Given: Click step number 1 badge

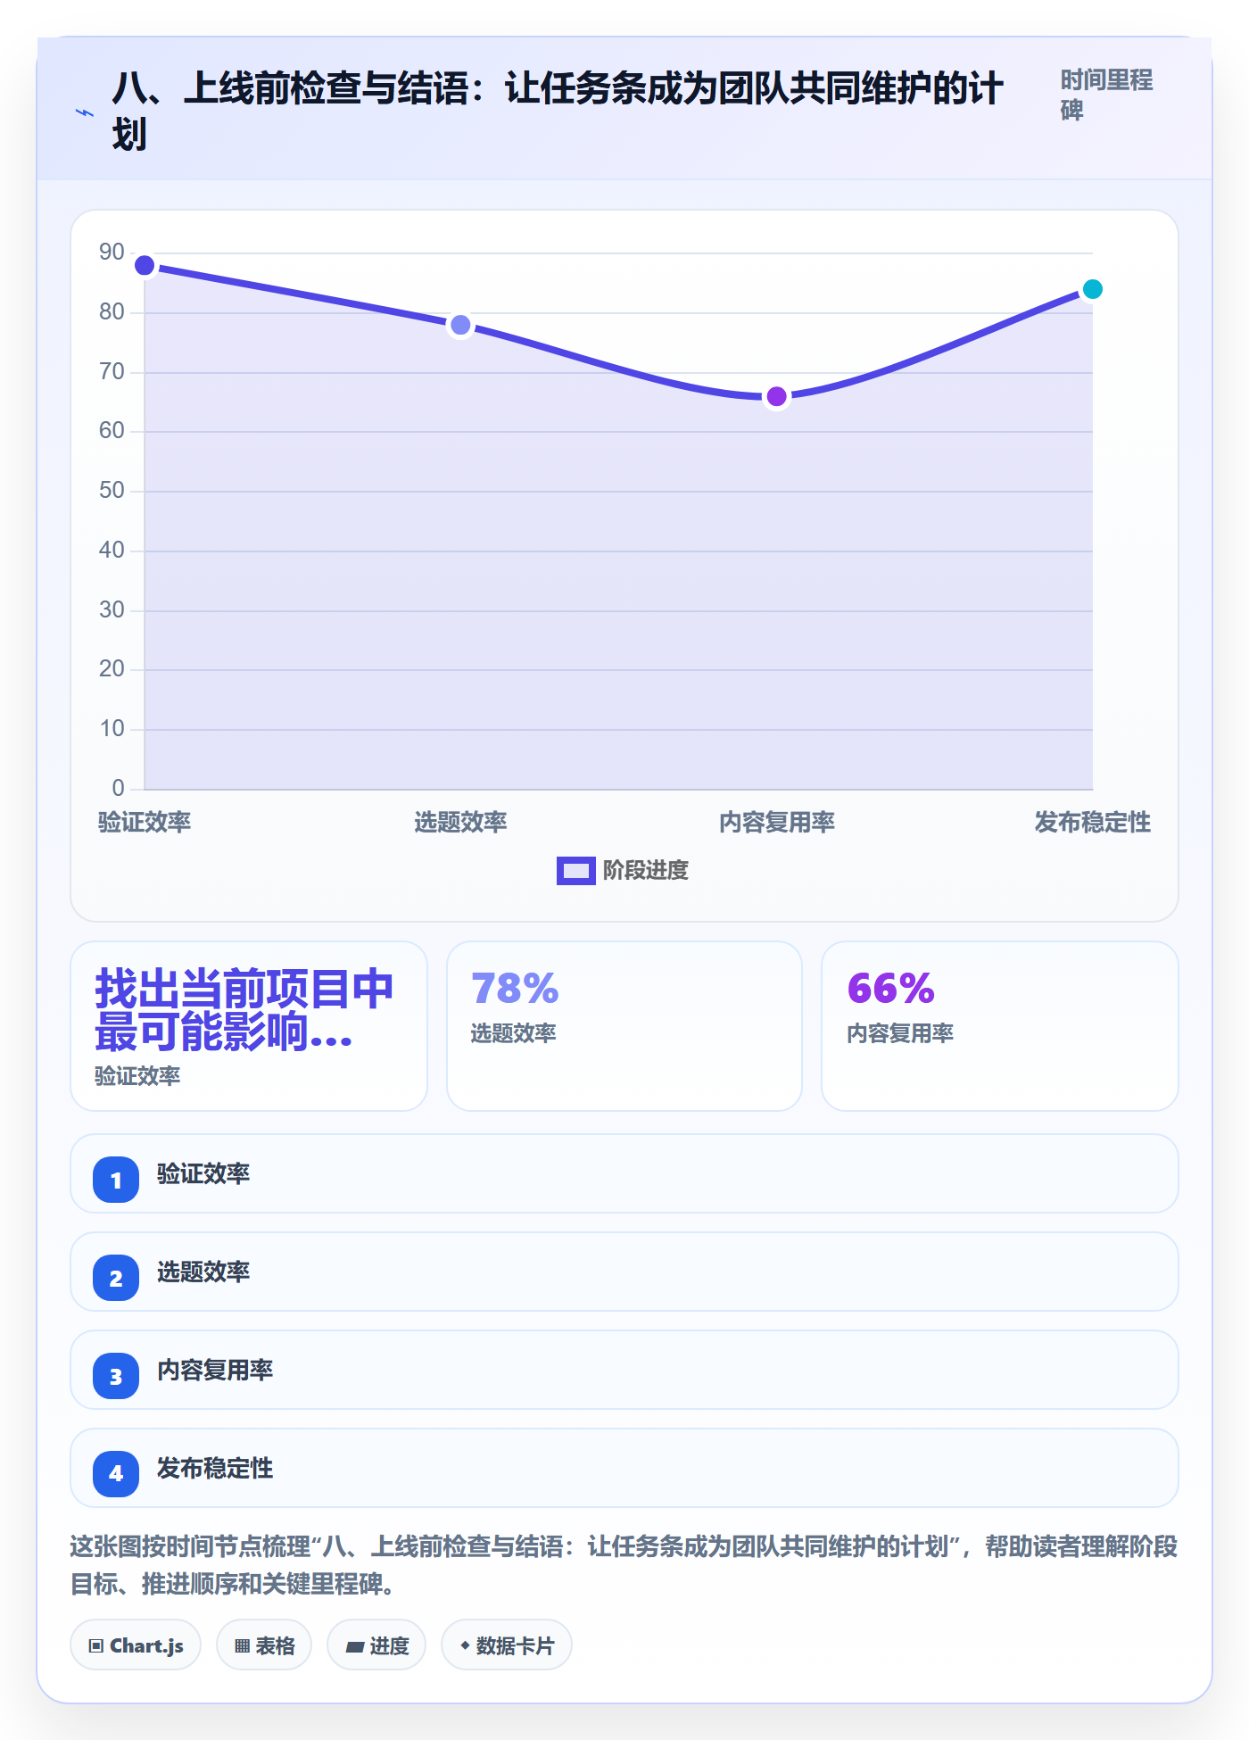Looking at the screenshot, I should click(x=116, y=1180).
